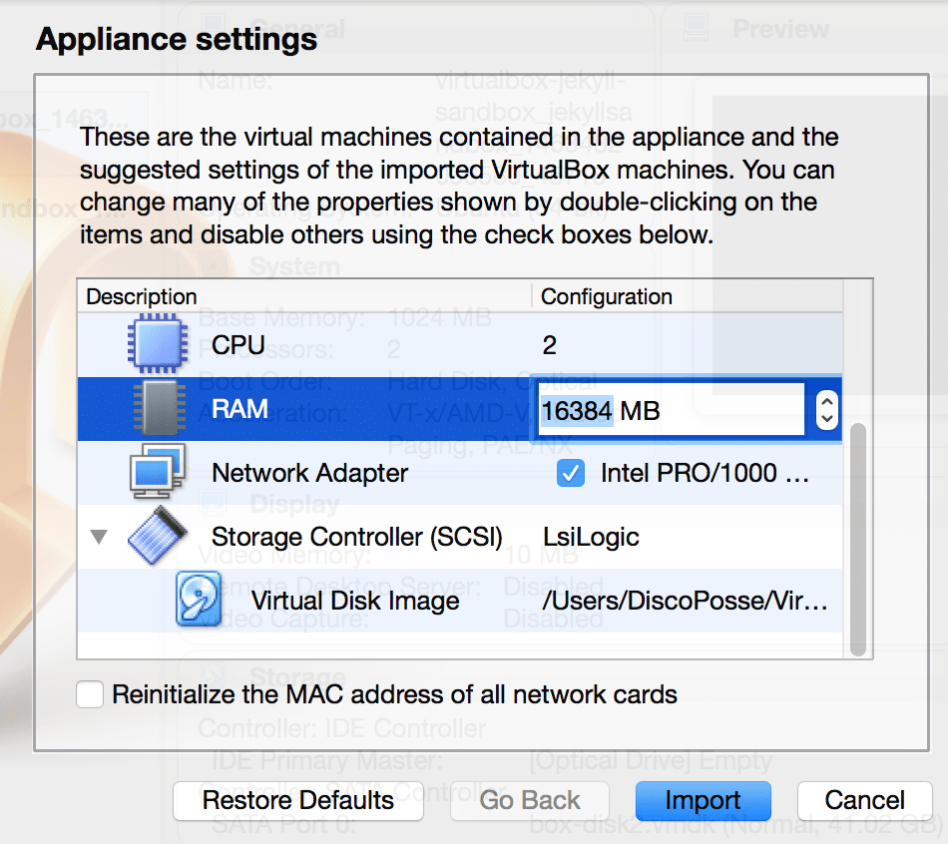Click the Network Adapter monitors icon
Image resolution: width=948 pixels, height=844 pixels.
(x=157, y=472)
